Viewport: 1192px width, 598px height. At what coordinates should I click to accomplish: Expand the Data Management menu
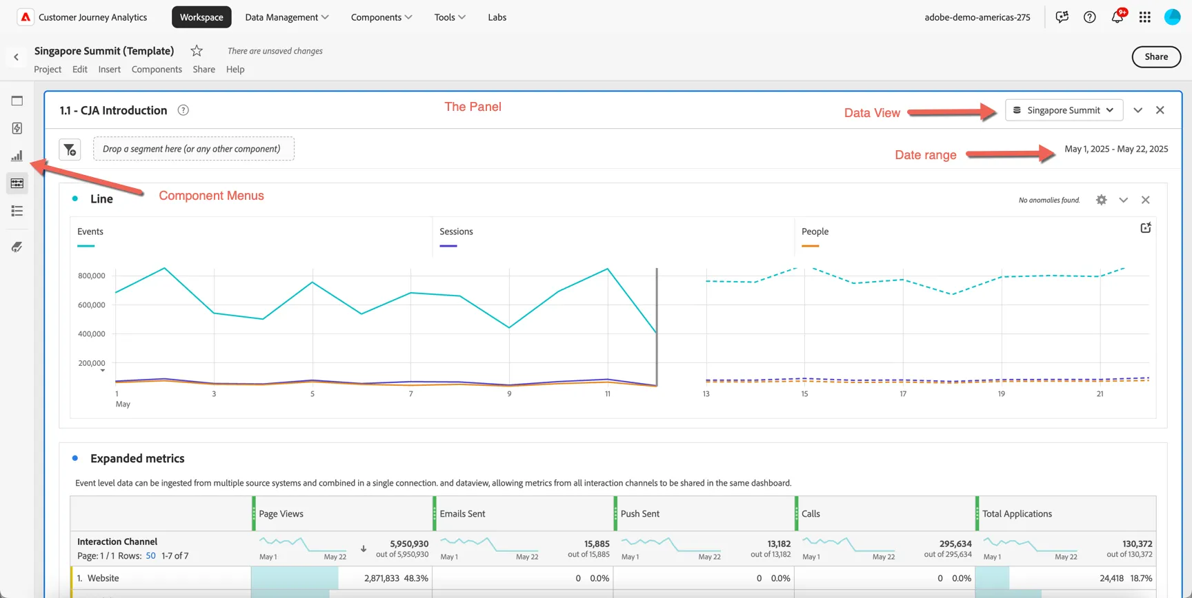[286, 17]
